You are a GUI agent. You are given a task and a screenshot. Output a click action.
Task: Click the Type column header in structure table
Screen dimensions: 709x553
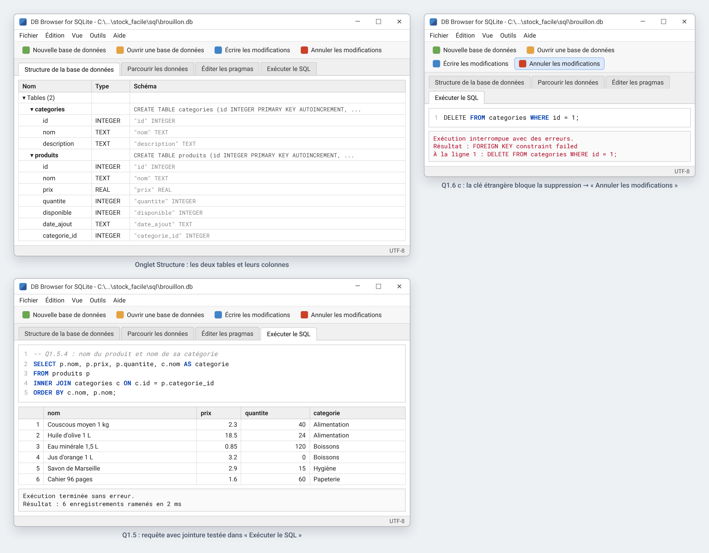111,86
